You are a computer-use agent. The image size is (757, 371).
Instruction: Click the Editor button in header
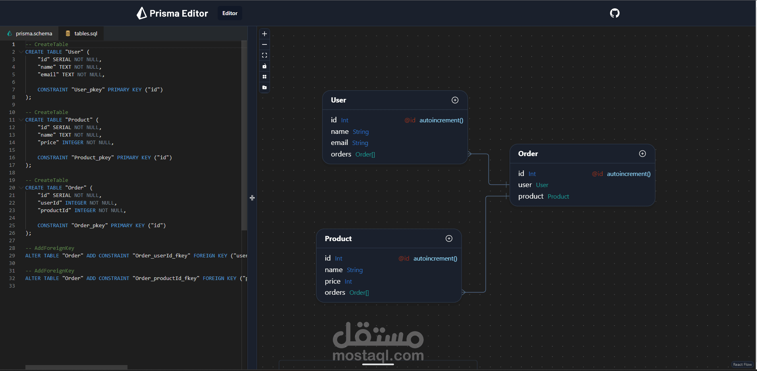(x=230, y=13)
